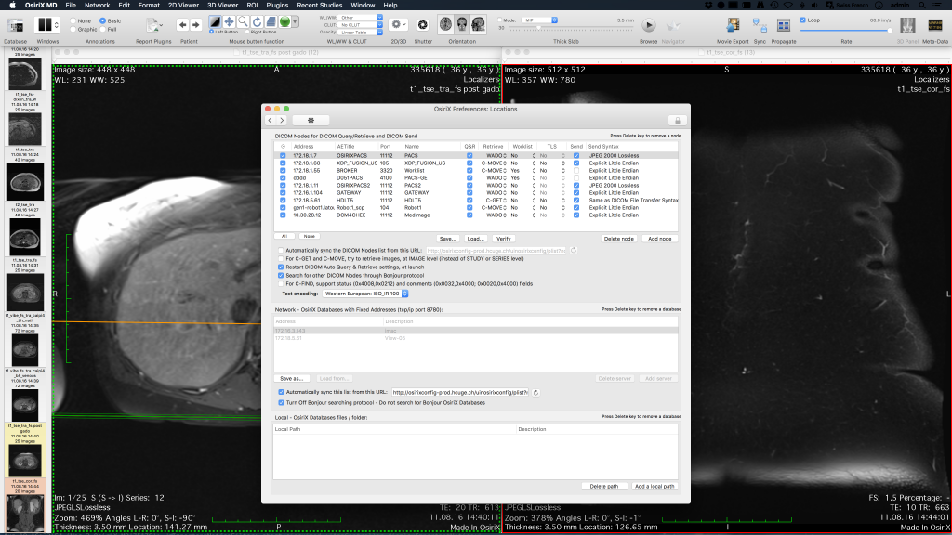This screenshot has height=535, width=952.
Task: Select the green ROI ball tool
Action: tap(284, 22)
